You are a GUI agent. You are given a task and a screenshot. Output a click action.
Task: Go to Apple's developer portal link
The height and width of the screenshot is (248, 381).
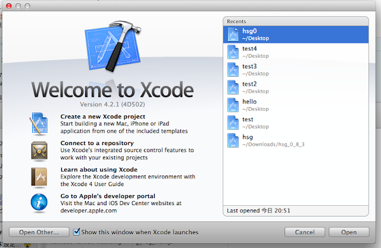point(108,196)
